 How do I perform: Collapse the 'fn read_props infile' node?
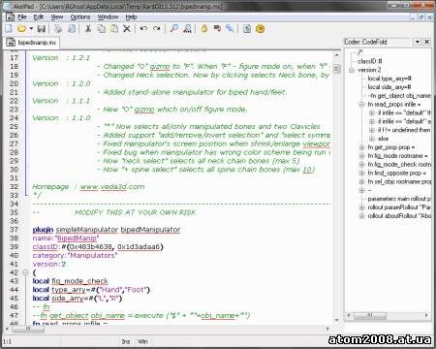(361, 105)
